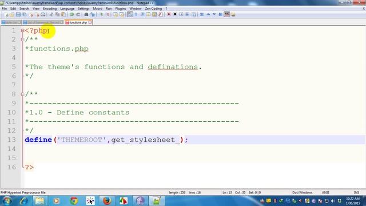
Task: Close the functions.php tab
Action: tap(90, 22)
